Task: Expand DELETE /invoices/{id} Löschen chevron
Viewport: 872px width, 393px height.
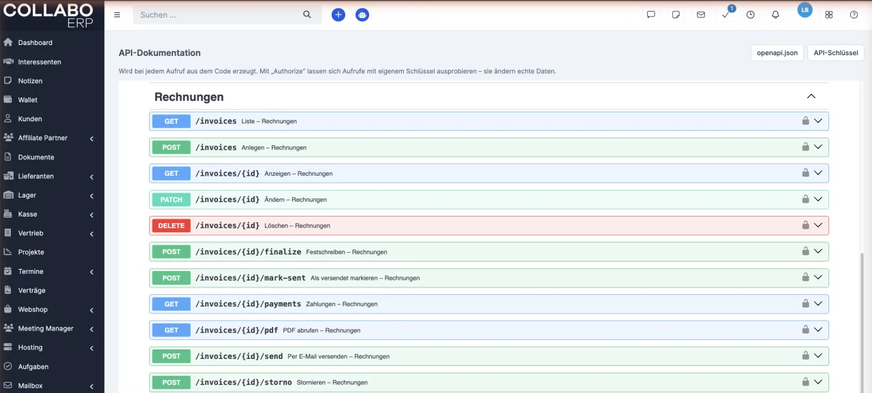Action: (x=818, y=225)
